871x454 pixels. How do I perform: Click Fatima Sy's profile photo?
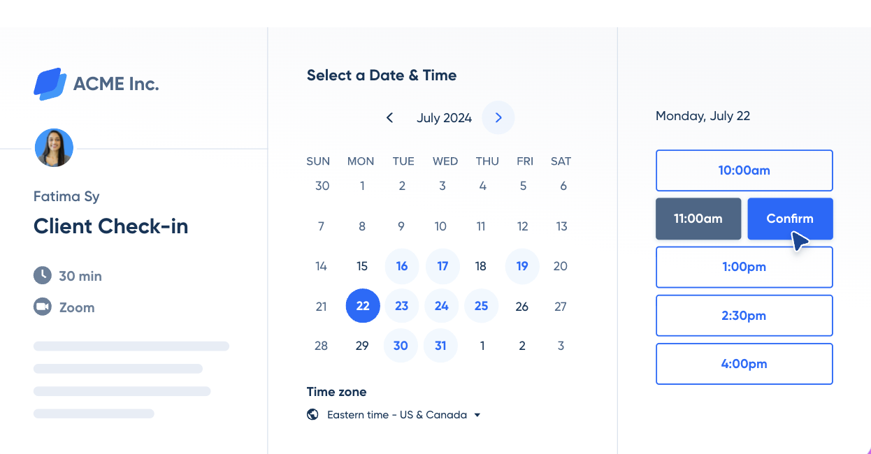54,147
